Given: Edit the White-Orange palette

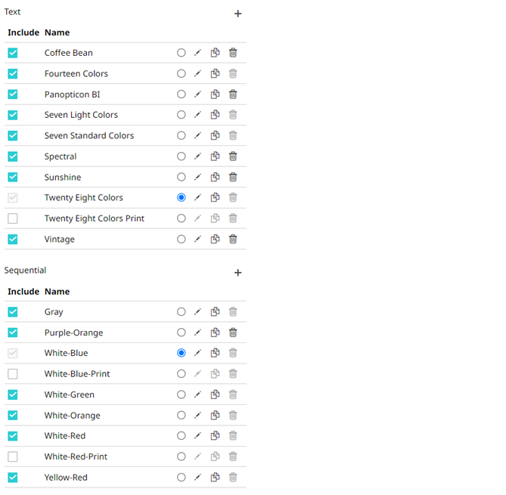Looking at the screenshot, I should tap(197, 416).
